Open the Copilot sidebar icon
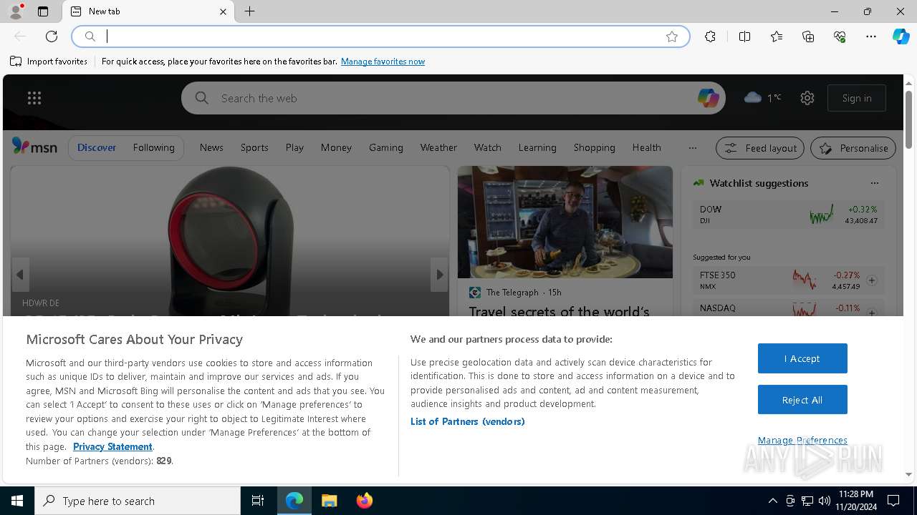Screen dimensions: 917x515 point(901,36)
